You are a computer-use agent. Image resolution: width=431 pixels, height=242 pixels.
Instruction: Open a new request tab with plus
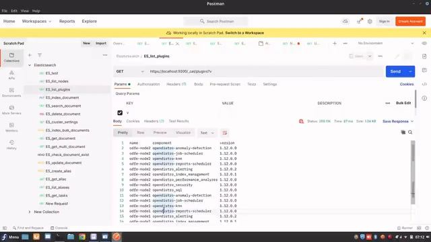pyautogui.click(x=335, y=43)
